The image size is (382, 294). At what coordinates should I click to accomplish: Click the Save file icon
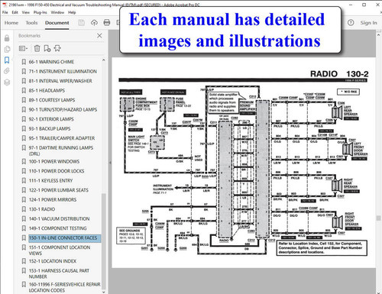[x=82, y=23]
